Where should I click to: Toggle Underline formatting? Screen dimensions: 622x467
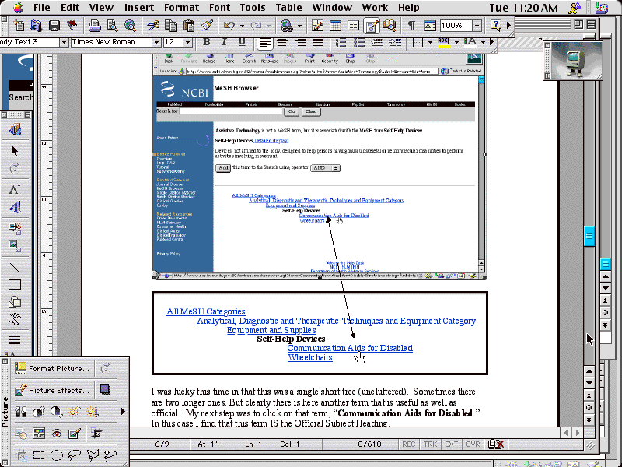point(242,42)
